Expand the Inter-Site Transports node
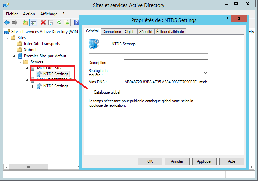Image resolution: width=258 pixels, height=181 pixels. coord(14,44)
